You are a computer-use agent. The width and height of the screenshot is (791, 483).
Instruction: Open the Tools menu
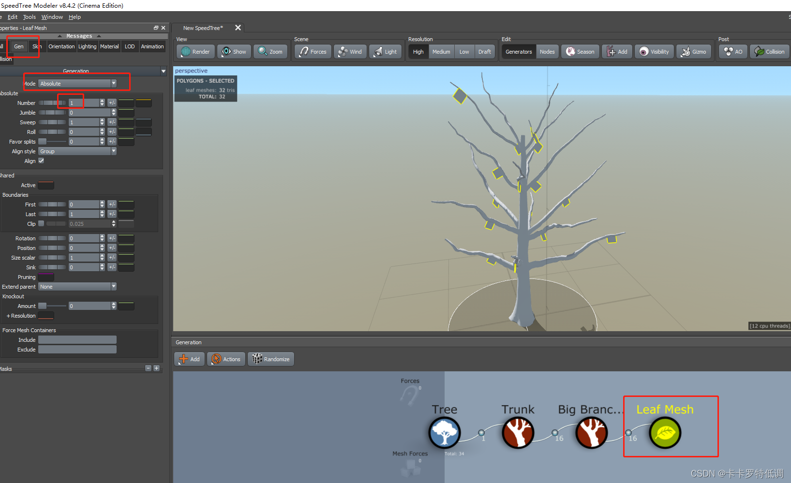pos(30,17)
